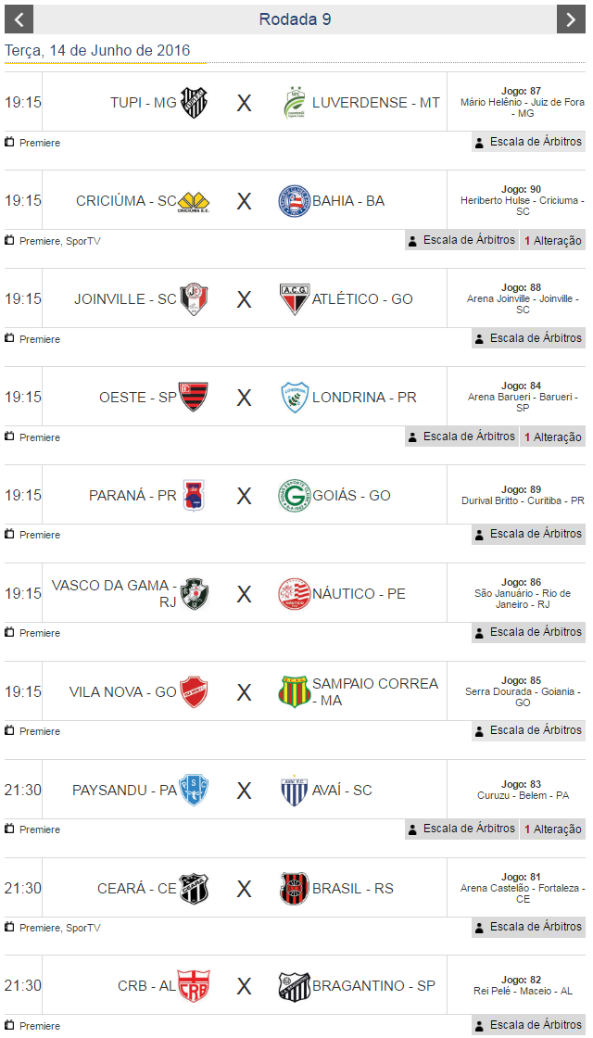Screen dimensions: 593x1038
Task: Click the Bahia - BA team crest
Action: point(294,200)
